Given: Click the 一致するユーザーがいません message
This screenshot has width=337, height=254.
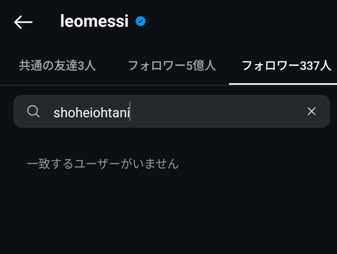Looking at the screenshot, I should (103, 164).
